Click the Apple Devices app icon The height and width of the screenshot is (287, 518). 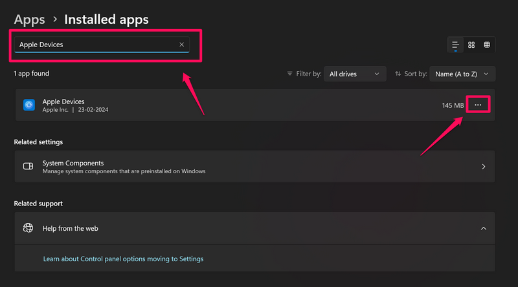(28, 105)
